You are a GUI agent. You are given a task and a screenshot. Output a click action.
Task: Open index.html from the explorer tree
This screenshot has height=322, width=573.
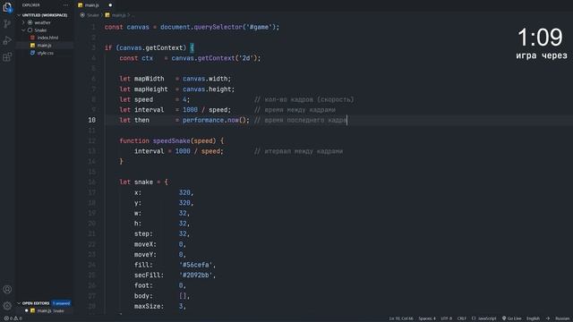47,38
